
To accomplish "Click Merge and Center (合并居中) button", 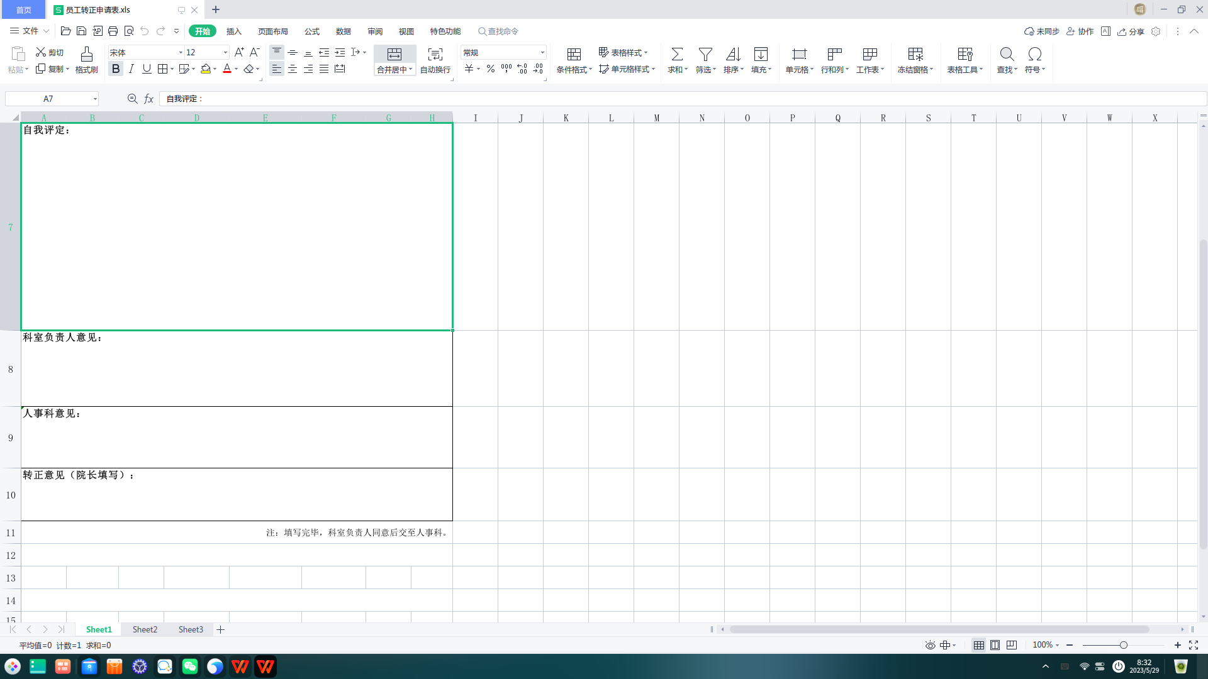I will pyautogui.click(x=394, y=61).
